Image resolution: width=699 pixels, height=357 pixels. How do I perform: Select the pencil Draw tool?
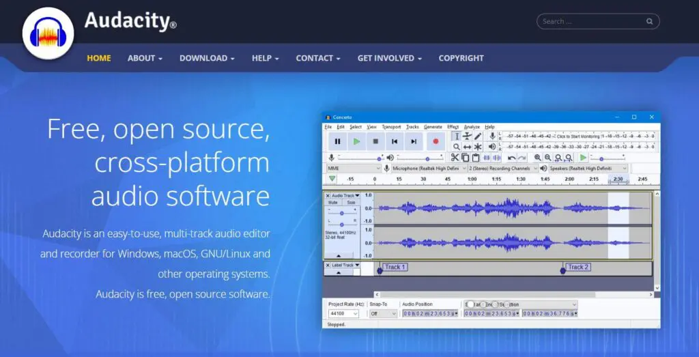coord(478,137)
